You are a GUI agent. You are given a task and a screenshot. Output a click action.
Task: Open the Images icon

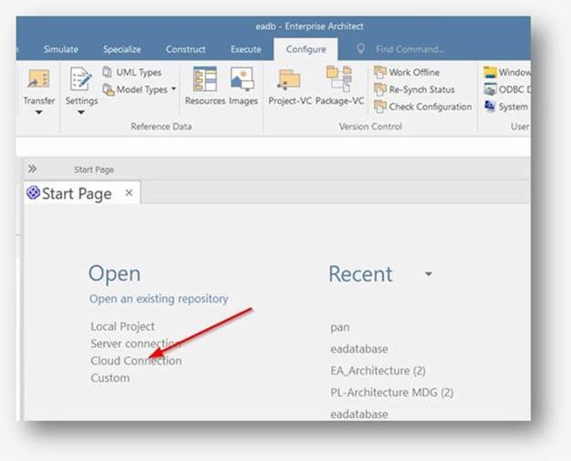(242, 78)
